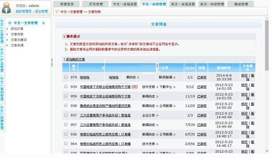Click 已审核 status for article 979
The height and width of the screenshot is (158, 272).
202,77
